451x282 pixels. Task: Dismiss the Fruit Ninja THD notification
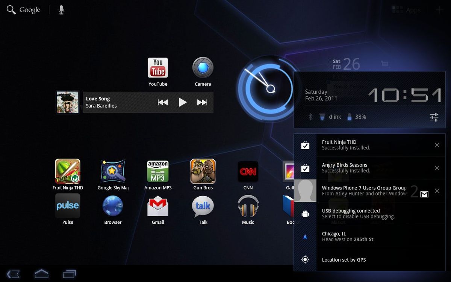coord(437,145)
